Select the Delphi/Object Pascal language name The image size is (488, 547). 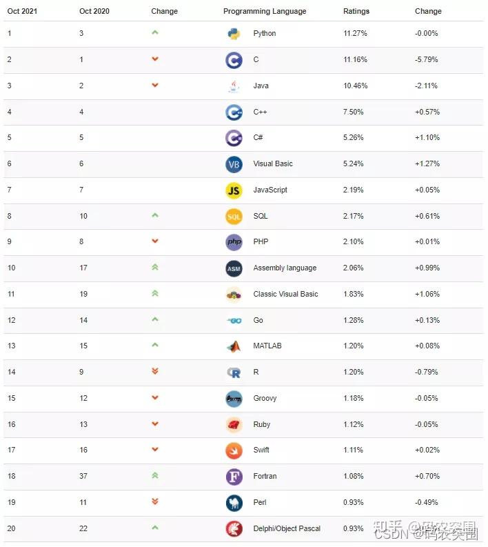pyautogui.click(x=287, y=528)
